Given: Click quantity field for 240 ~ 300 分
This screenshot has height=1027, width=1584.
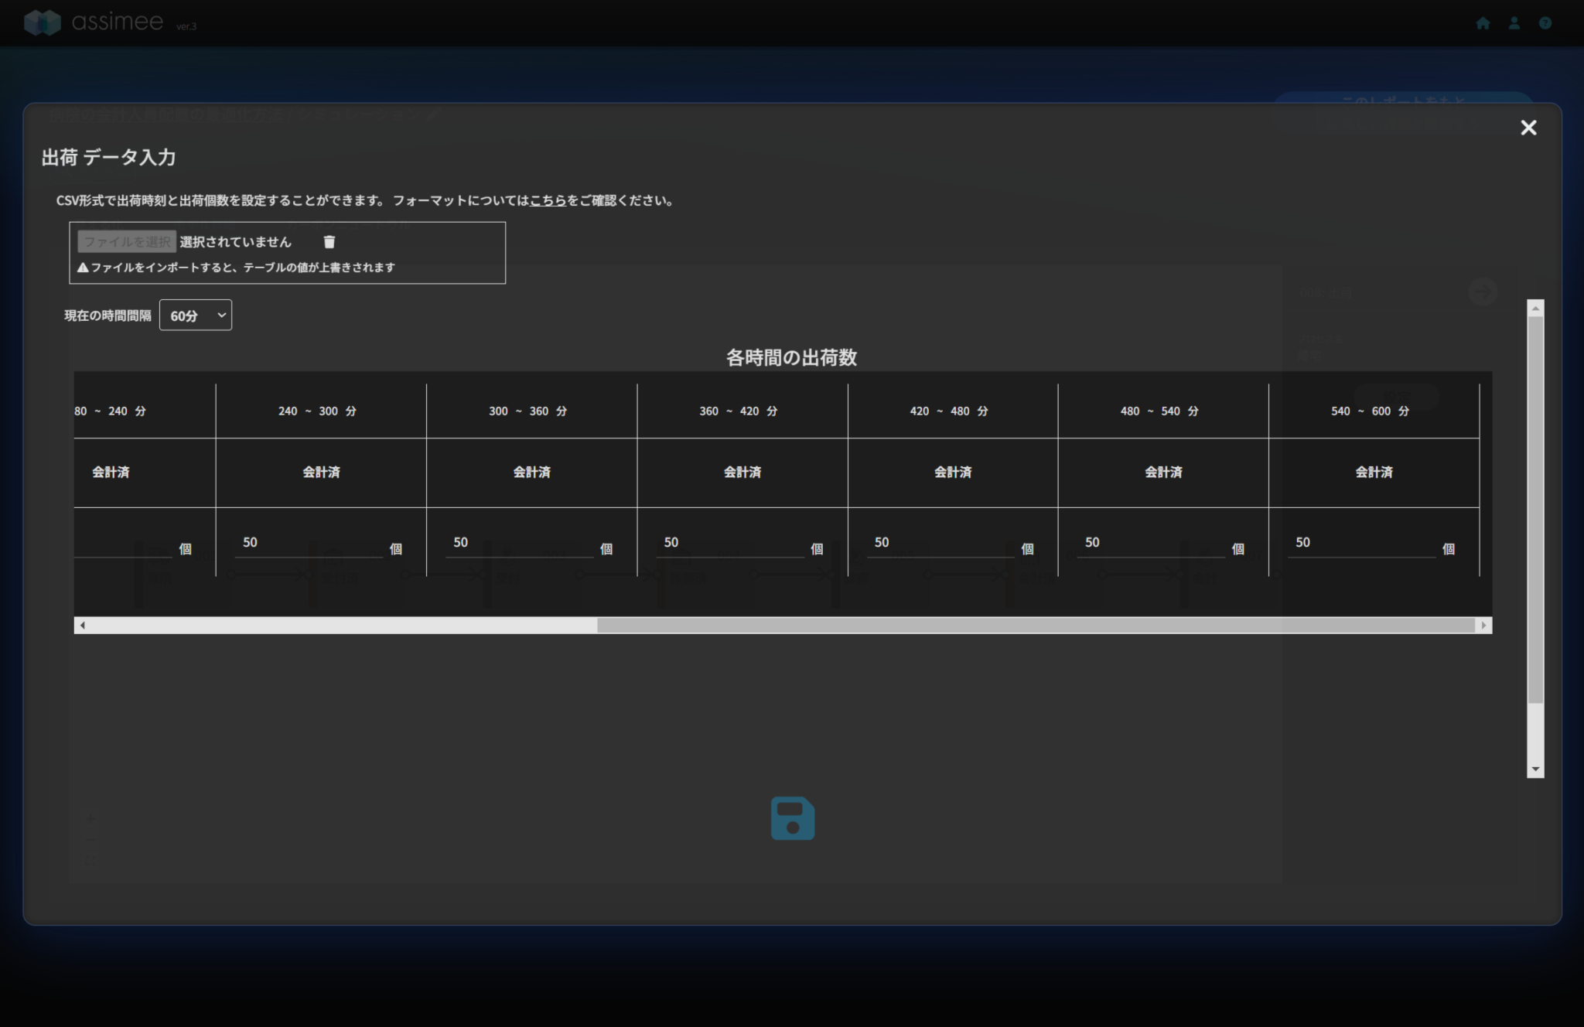Looking at the screenshot, I should click(x=308, y=543).
